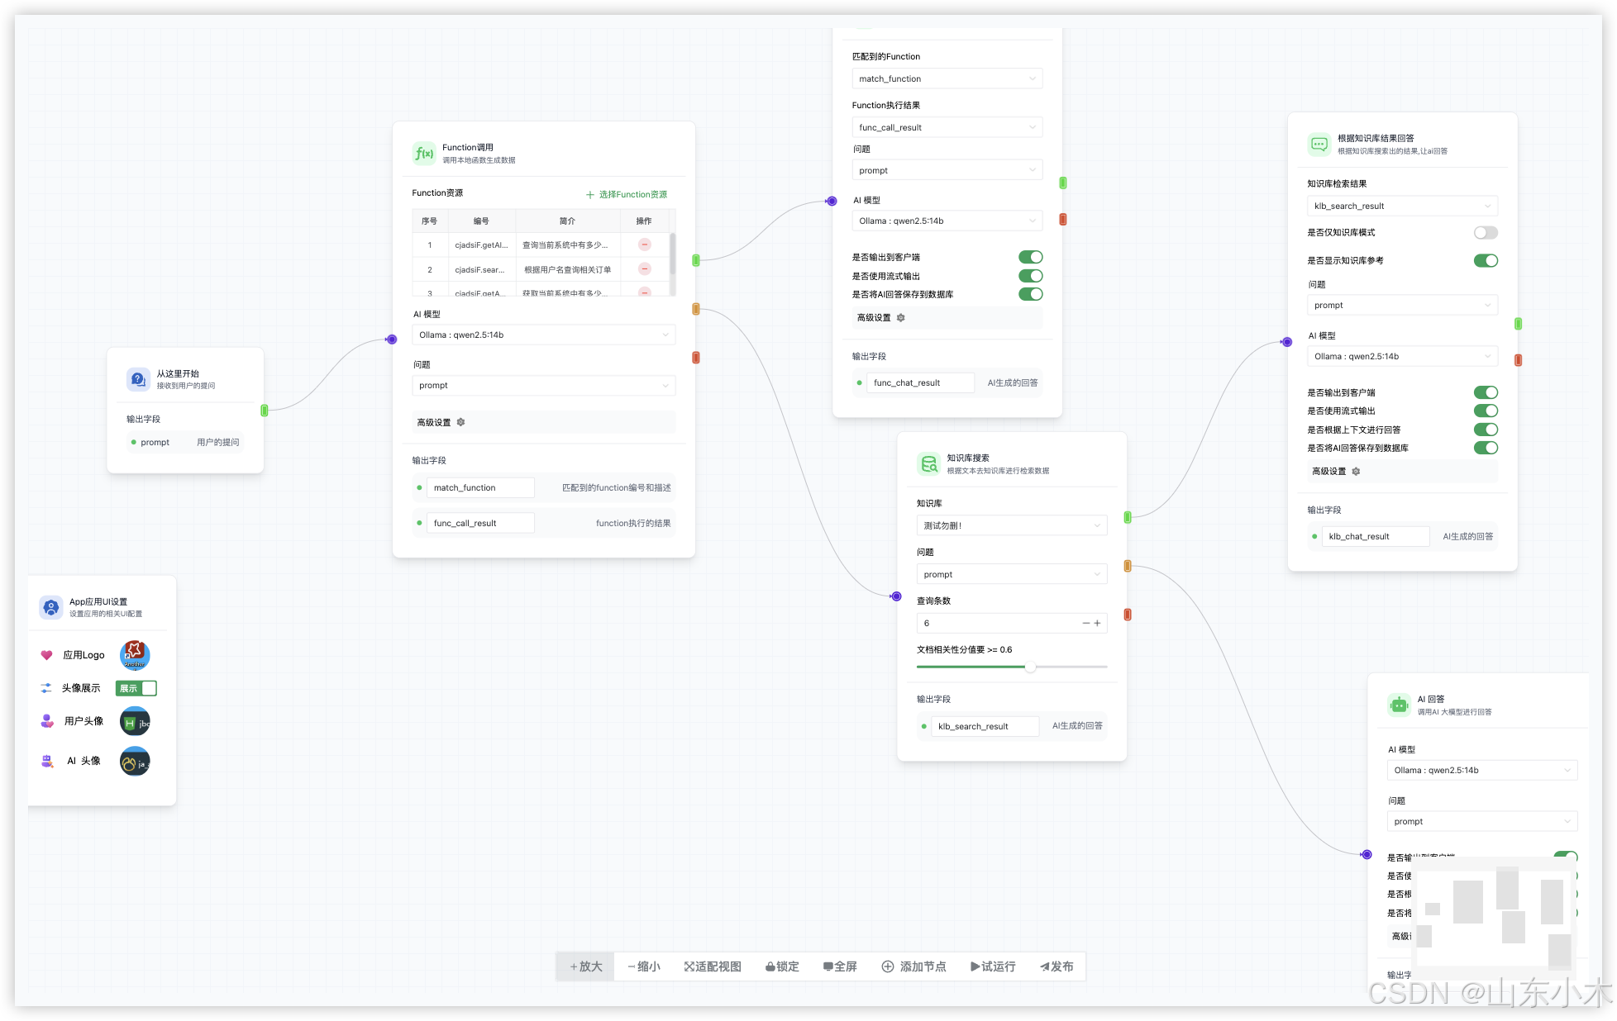This screenshot has height=1021, width=1617.
Task: Open 高级设置 gear in Function调用 node
Action: click(461, 422)
